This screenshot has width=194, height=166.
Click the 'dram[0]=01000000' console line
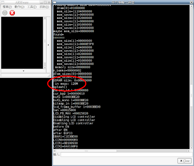(x=71, y=8)
